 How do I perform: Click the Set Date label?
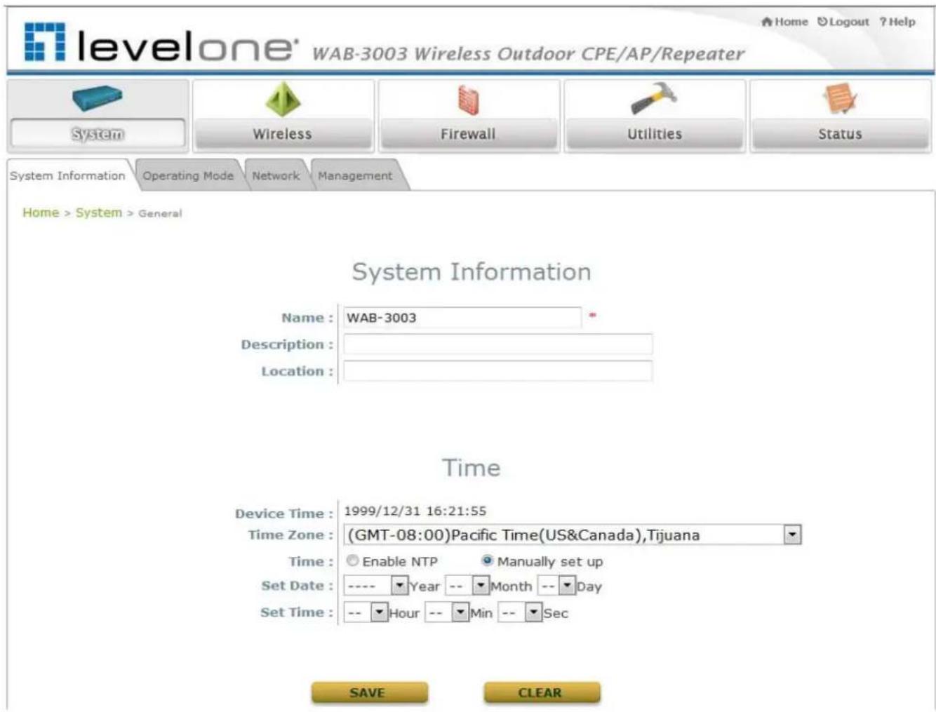click(297, 586)
